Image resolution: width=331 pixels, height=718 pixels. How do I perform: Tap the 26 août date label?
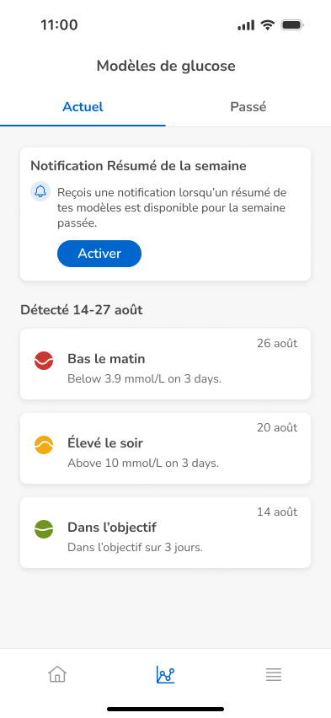coord(277,344)
